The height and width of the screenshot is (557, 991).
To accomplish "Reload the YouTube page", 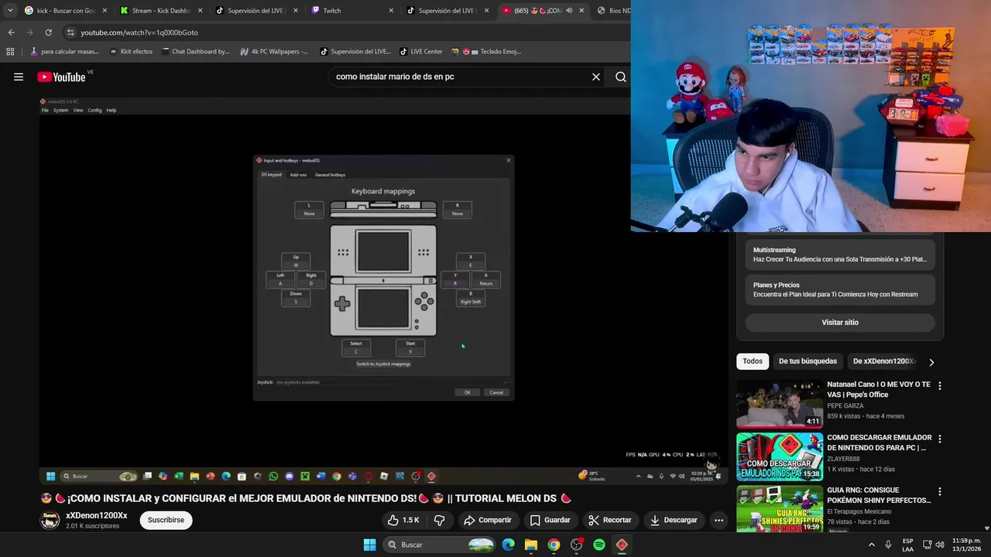I will [x=48, y=32].
